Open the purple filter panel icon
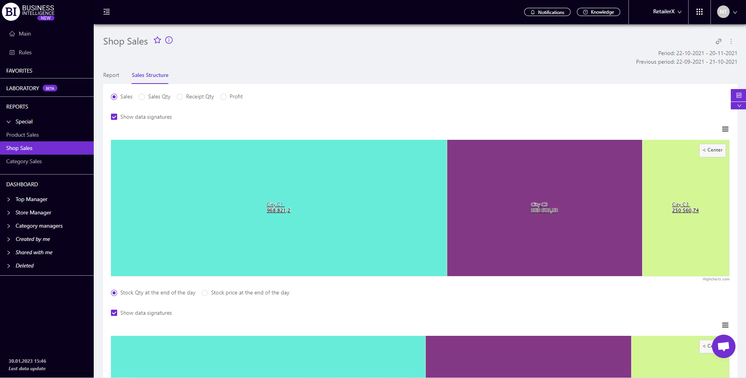 (x=739, y=95)
